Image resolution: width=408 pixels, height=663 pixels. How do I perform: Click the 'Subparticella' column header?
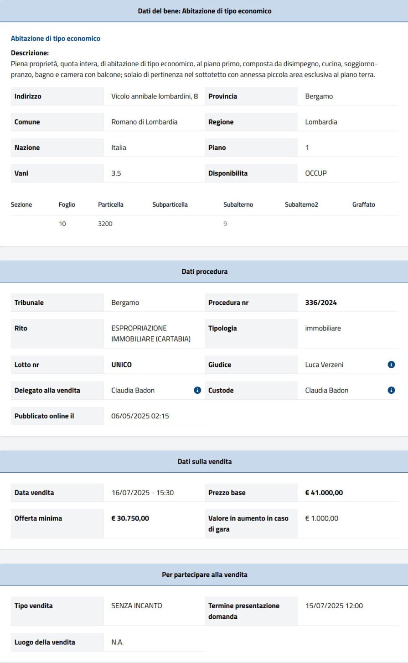coord(170,204)
